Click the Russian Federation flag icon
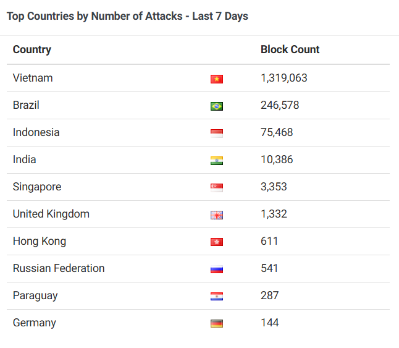The height and width of the screenshot is (348, 399). point(216,269)
